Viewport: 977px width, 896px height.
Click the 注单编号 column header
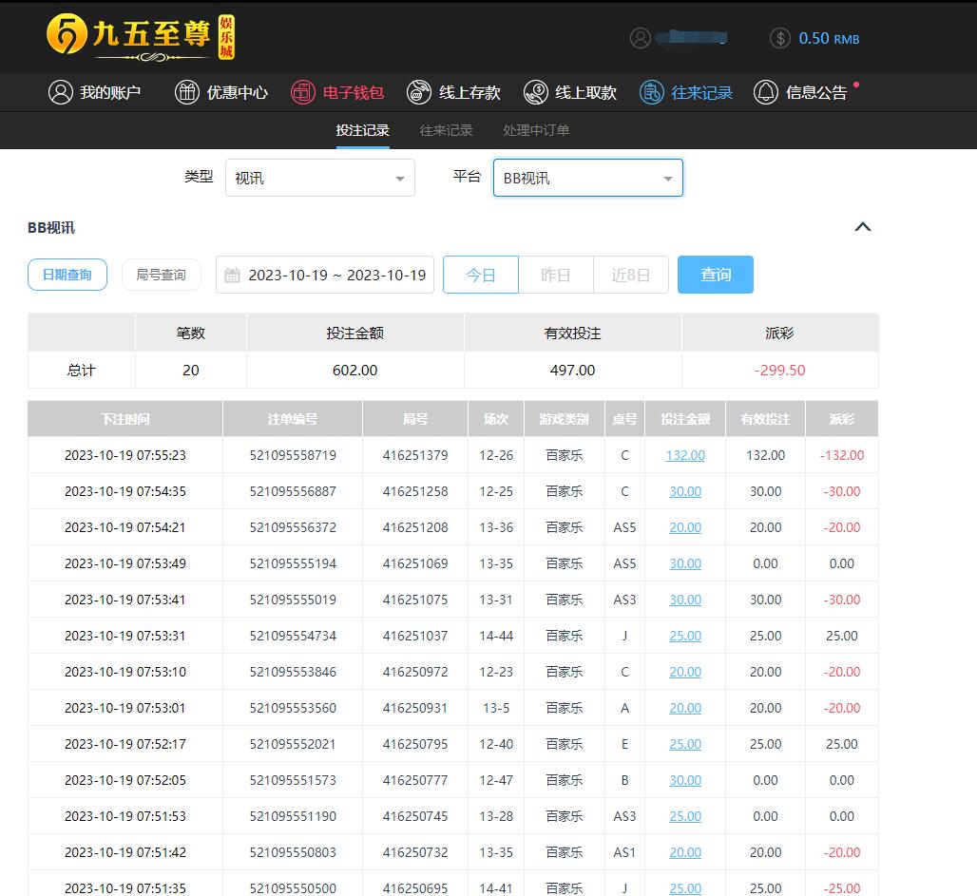[x=293, y=419]
